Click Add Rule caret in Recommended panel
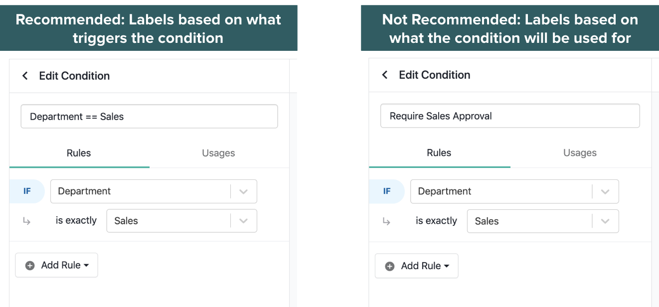 (x=86, y=266)
